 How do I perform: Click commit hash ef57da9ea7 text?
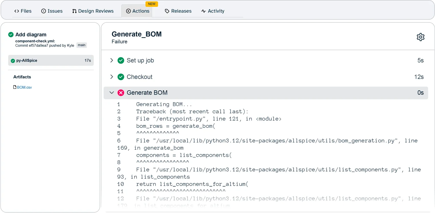(x=38, y=45)
